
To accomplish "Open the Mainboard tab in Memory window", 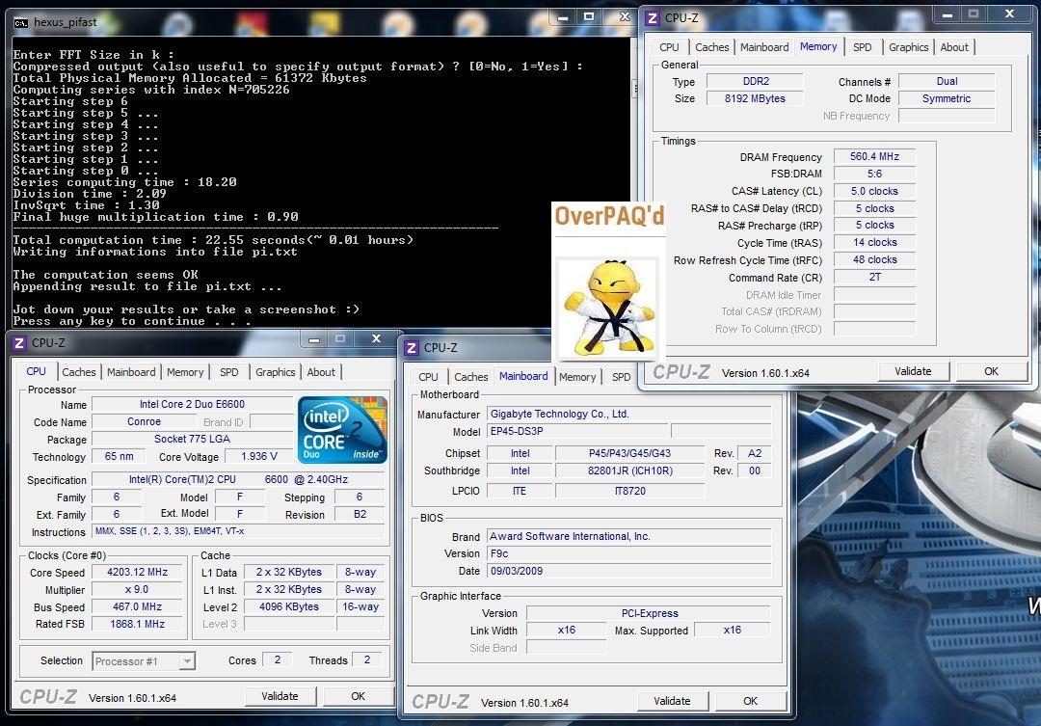I will 764,47.
